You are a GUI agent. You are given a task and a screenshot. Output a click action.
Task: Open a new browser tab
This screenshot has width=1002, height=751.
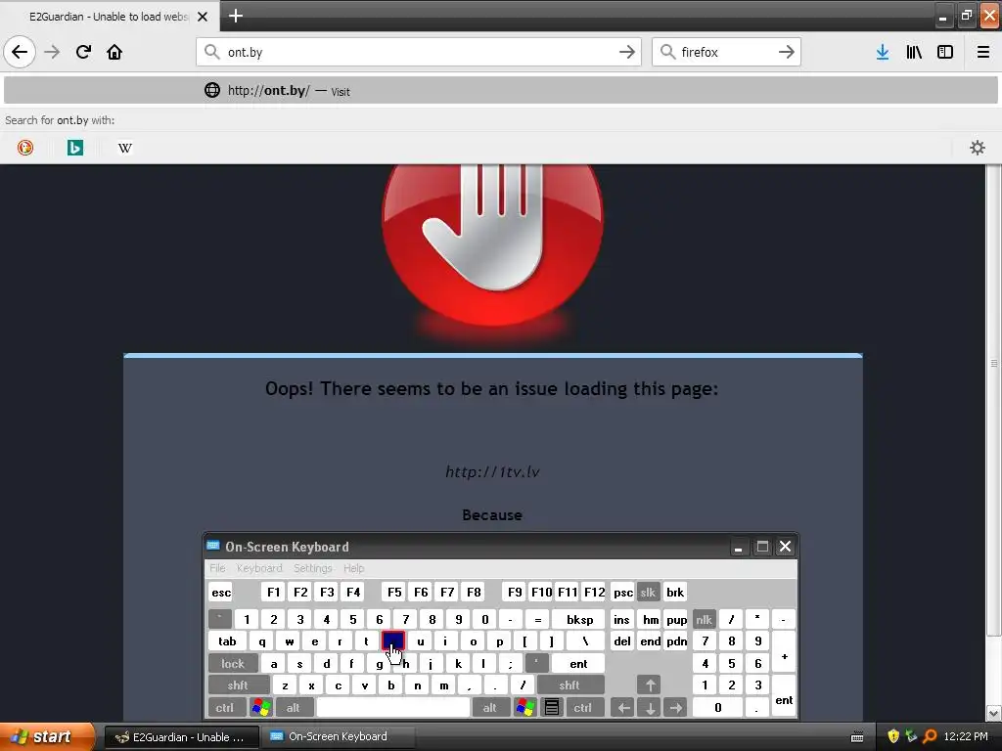(236, 16)
